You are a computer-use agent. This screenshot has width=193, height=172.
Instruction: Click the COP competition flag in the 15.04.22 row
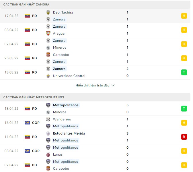pos(28,123)
